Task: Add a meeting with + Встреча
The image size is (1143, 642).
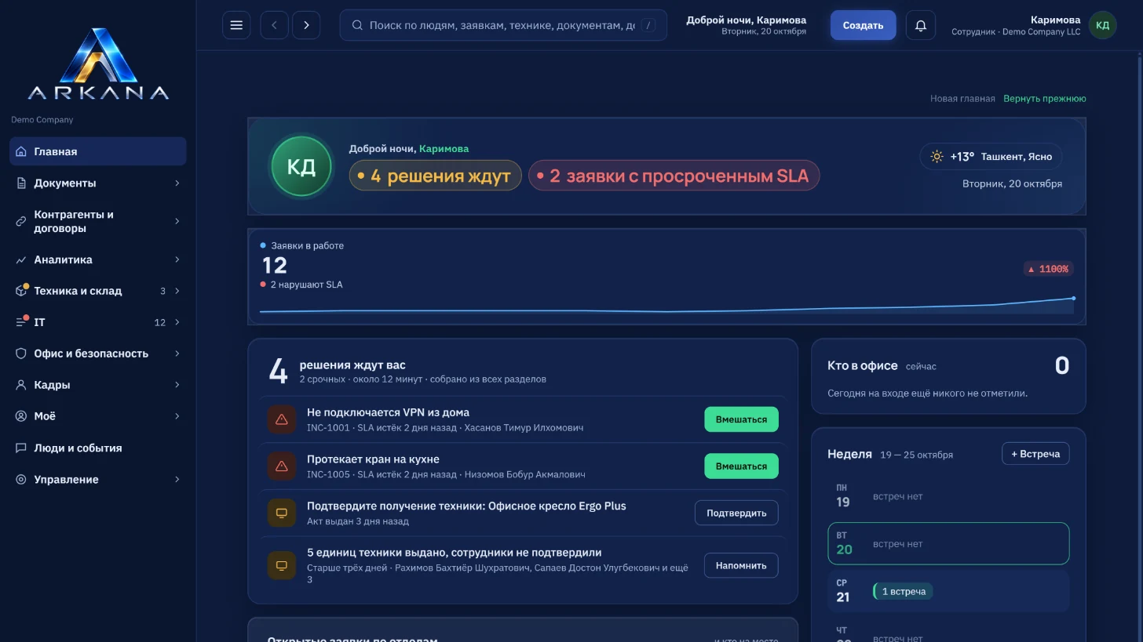Action: point(1035,454)
